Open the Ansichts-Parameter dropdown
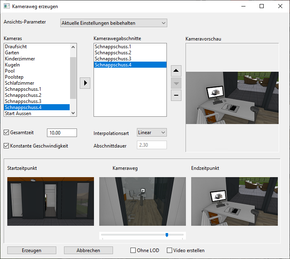Viewport: 290px width, 259px height. [113, 23]
